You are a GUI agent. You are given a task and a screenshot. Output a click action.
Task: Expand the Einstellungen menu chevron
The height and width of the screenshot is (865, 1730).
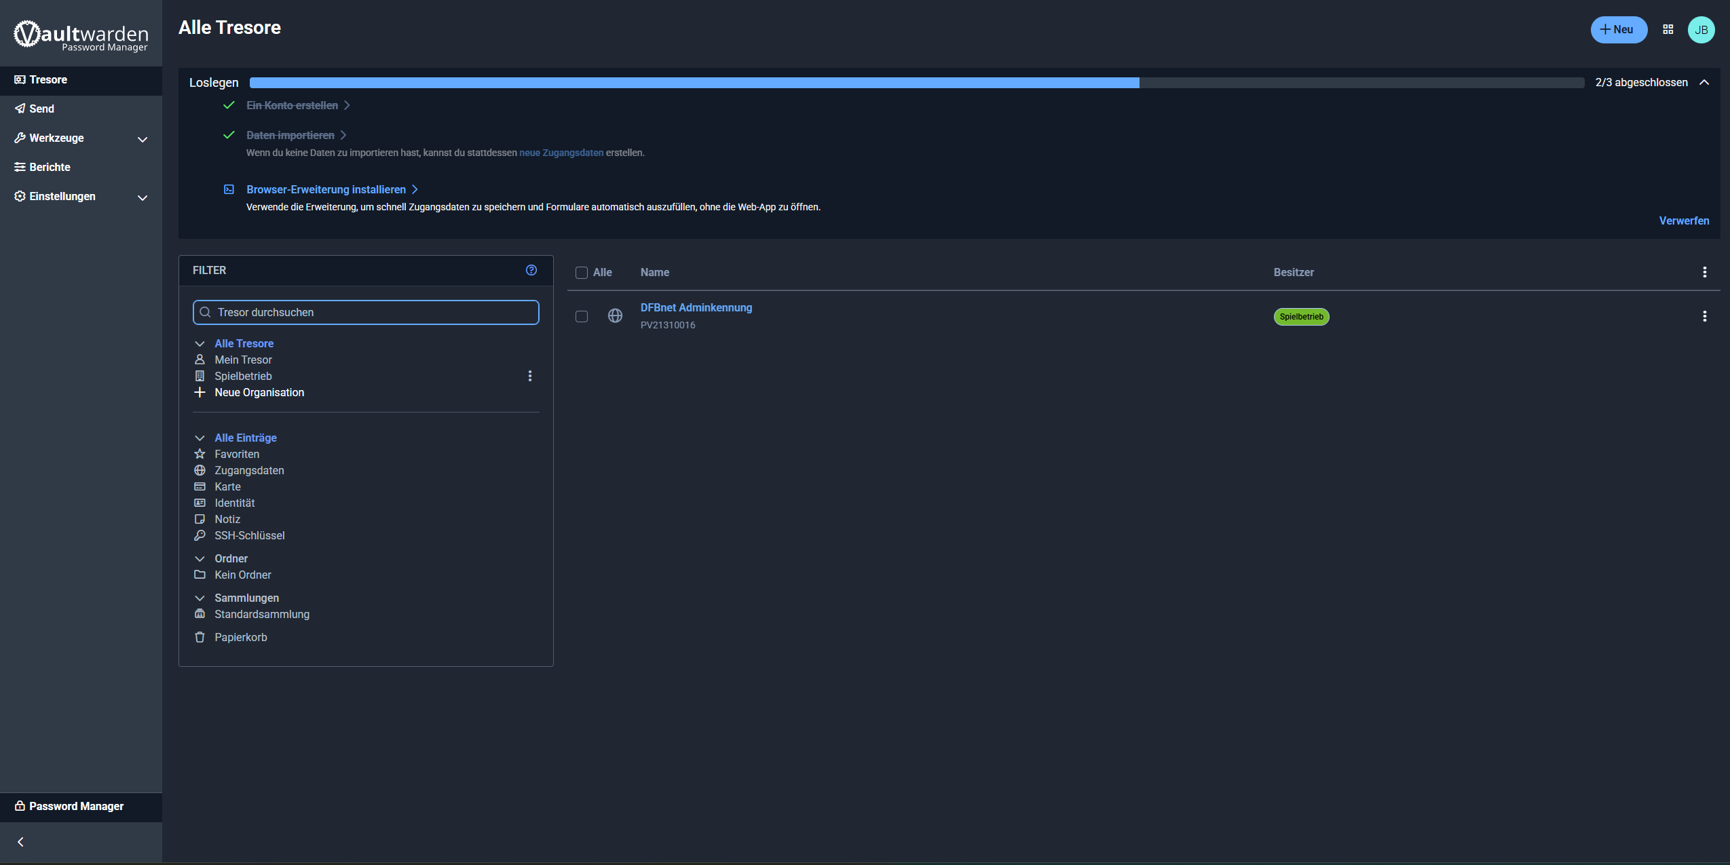(143, 197)
